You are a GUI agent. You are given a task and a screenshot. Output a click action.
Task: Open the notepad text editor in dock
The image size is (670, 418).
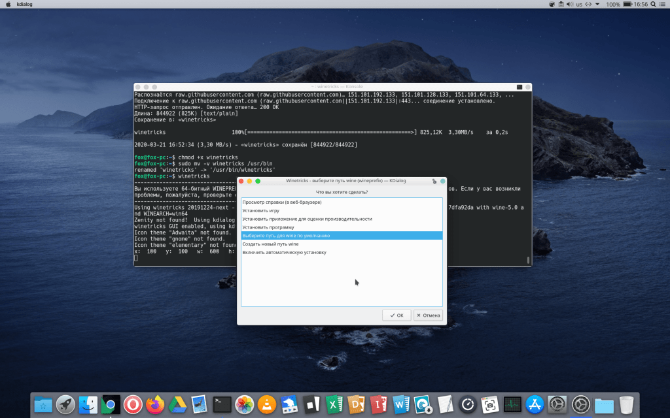pos(445,404)
